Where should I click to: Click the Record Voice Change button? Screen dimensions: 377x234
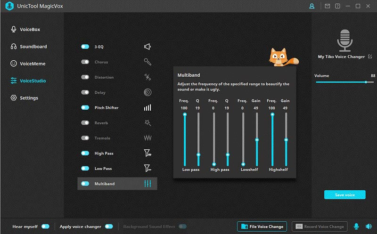320,226
